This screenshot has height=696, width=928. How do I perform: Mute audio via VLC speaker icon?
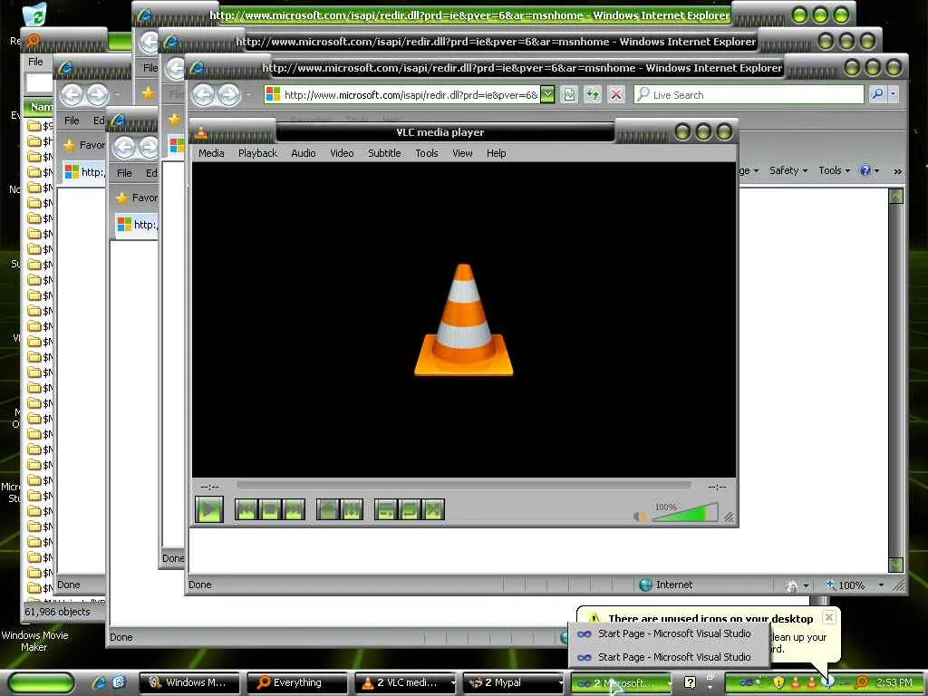(639, 516)
